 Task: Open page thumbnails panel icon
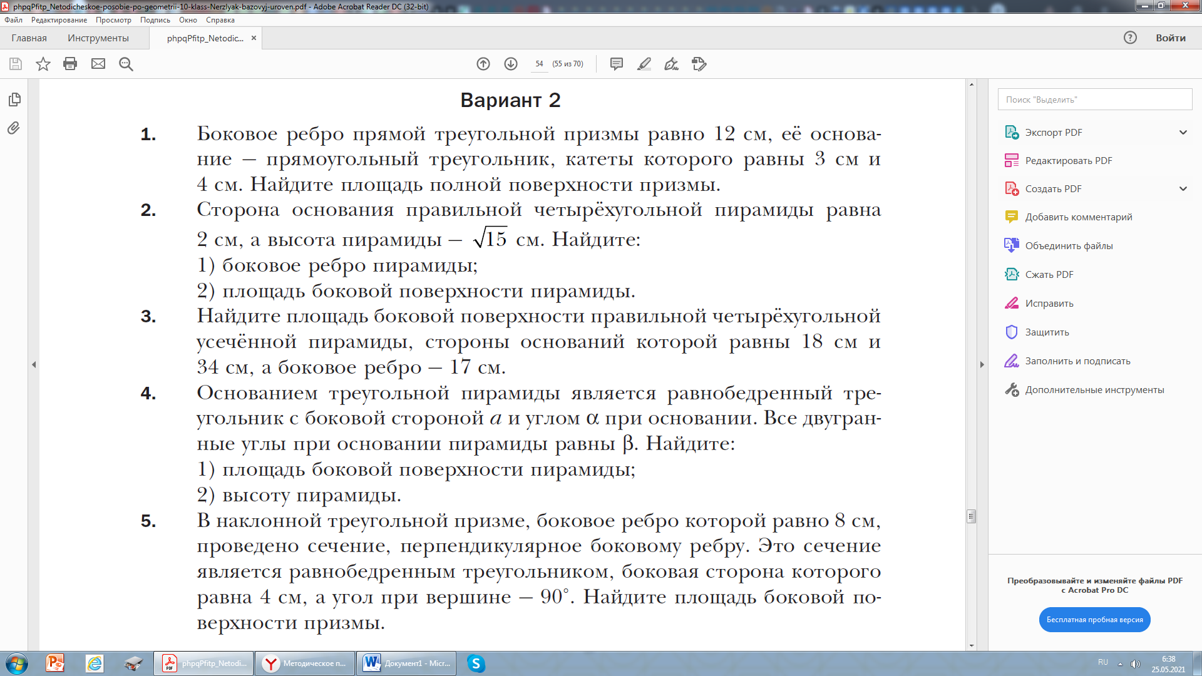tap(14, 100)
